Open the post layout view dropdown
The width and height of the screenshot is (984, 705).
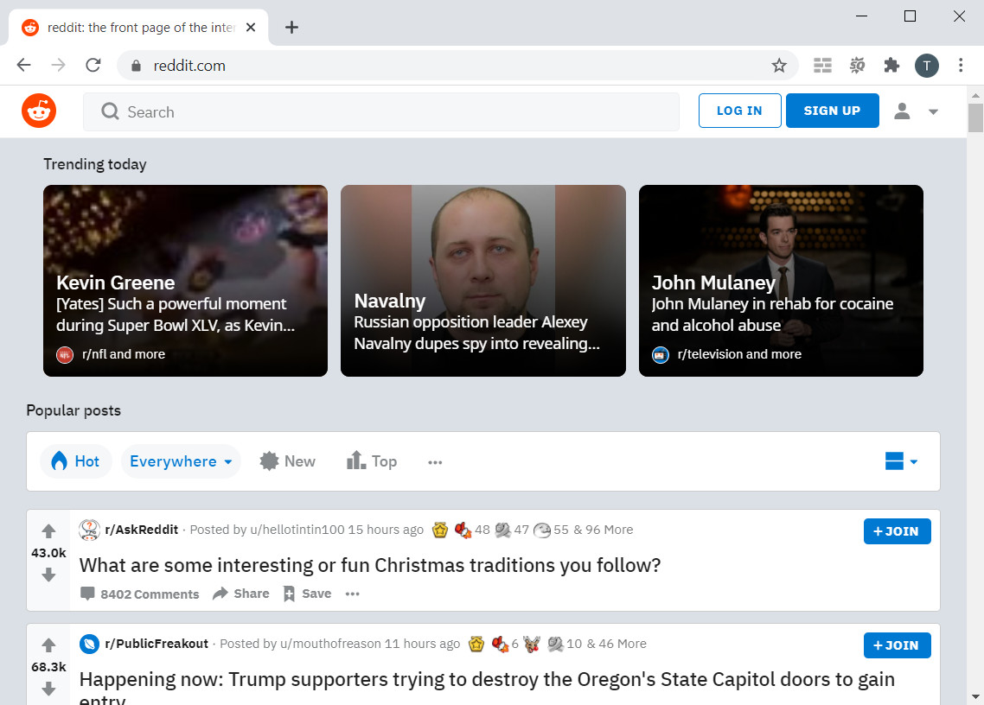pos(901,461)
